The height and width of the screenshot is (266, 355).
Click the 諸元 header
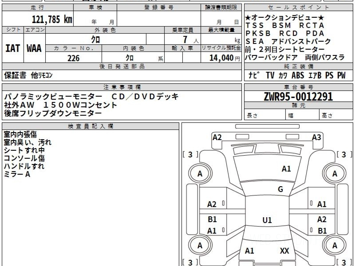[299, 106]
